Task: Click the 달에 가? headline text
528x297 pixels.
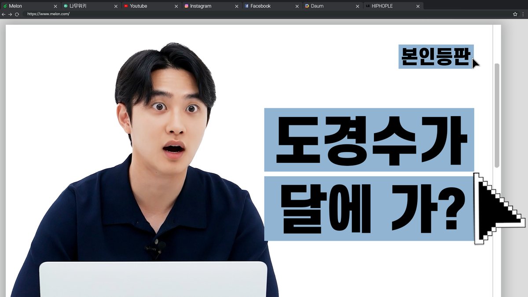Action: (x=369, y=209)
